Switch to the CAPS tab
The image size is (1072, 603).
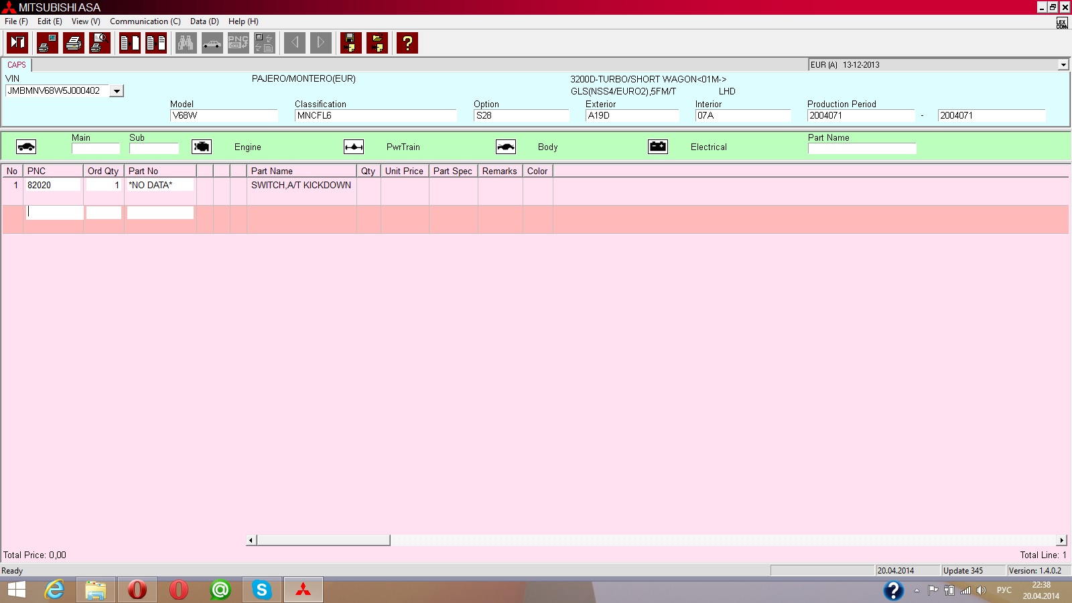pos(17,65)
